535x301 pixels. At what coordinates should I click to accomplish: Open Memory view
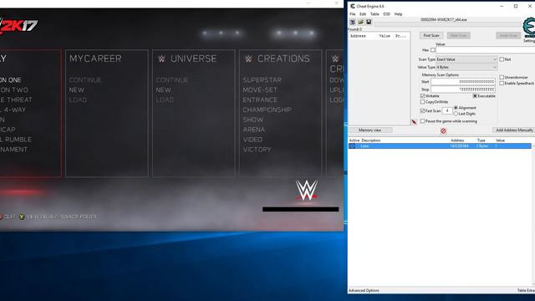tap(369, 130)
